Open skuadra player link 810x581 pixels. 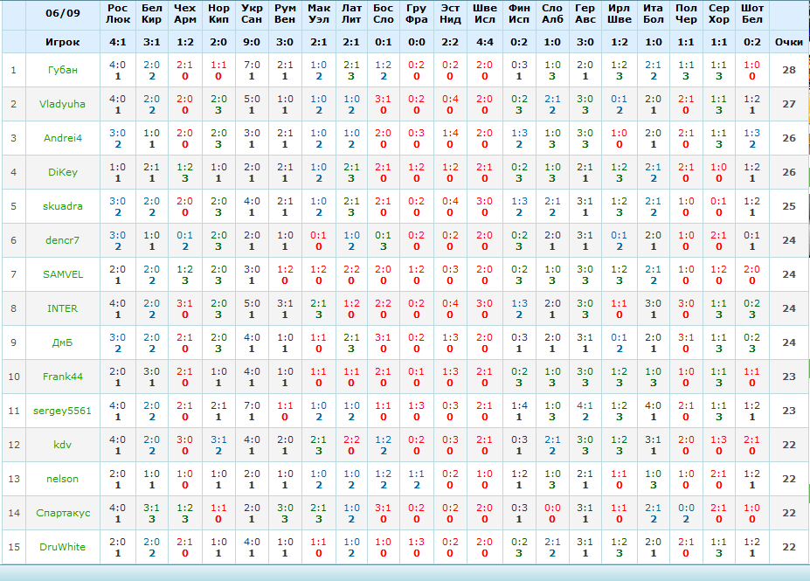(63, 206)
